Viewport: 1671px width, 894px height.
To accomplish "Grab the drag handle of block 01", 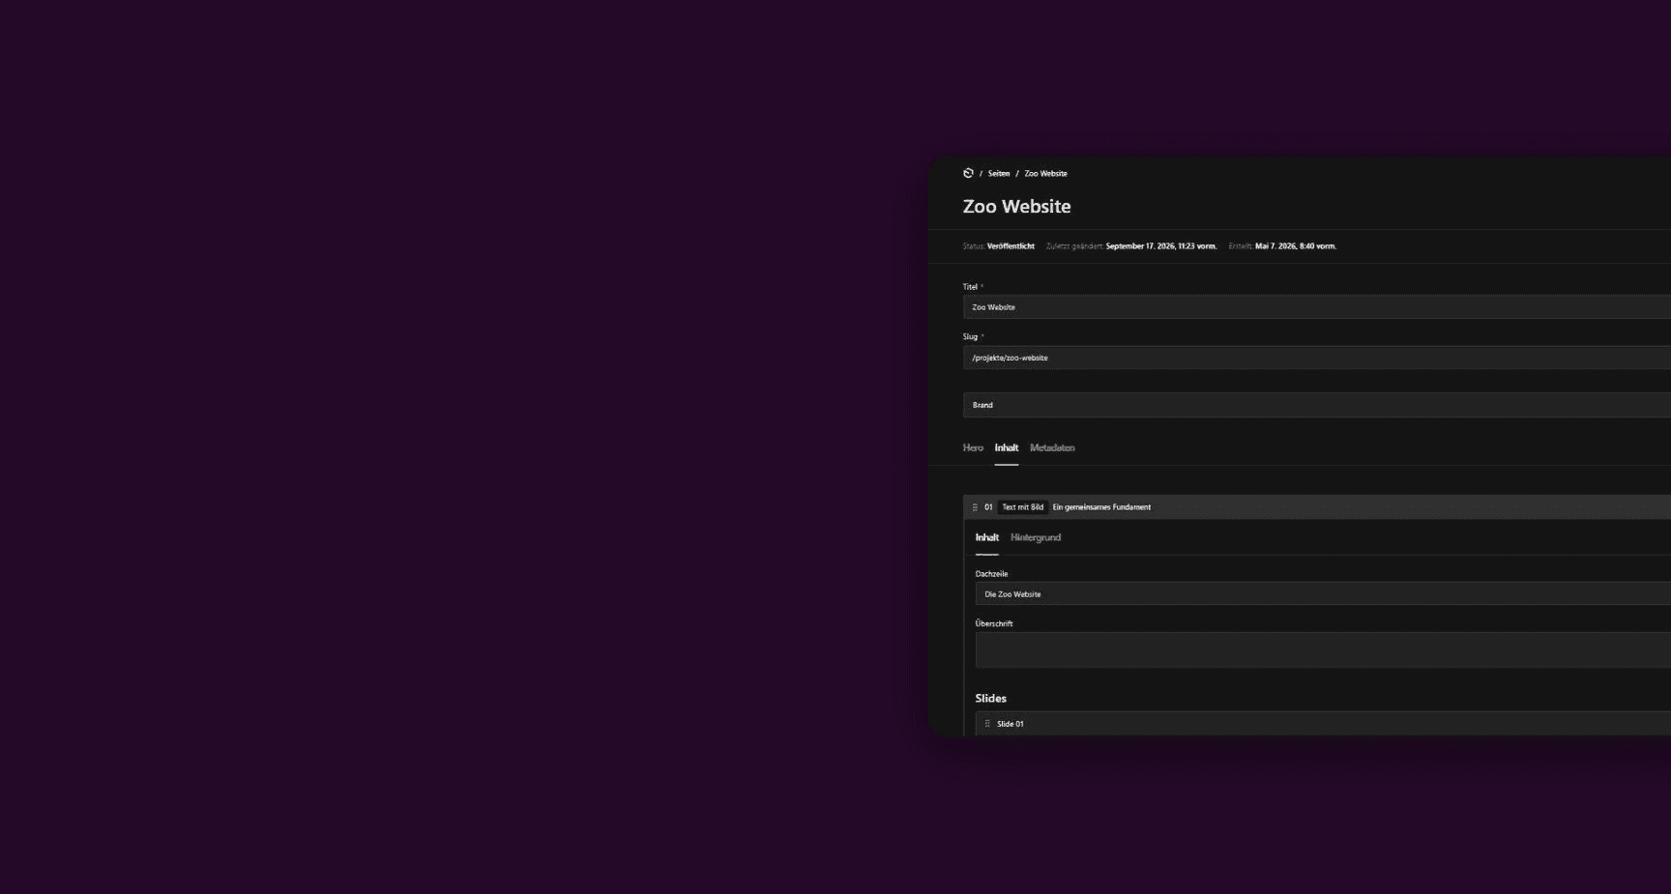I will tap(975, 507).
